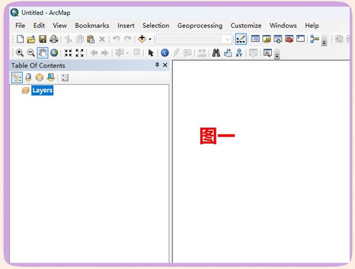This screenshot has width=355, height=269.
Task: Click the Fixed Zoom In arrows icon
Action: click(x=68, y=53)
